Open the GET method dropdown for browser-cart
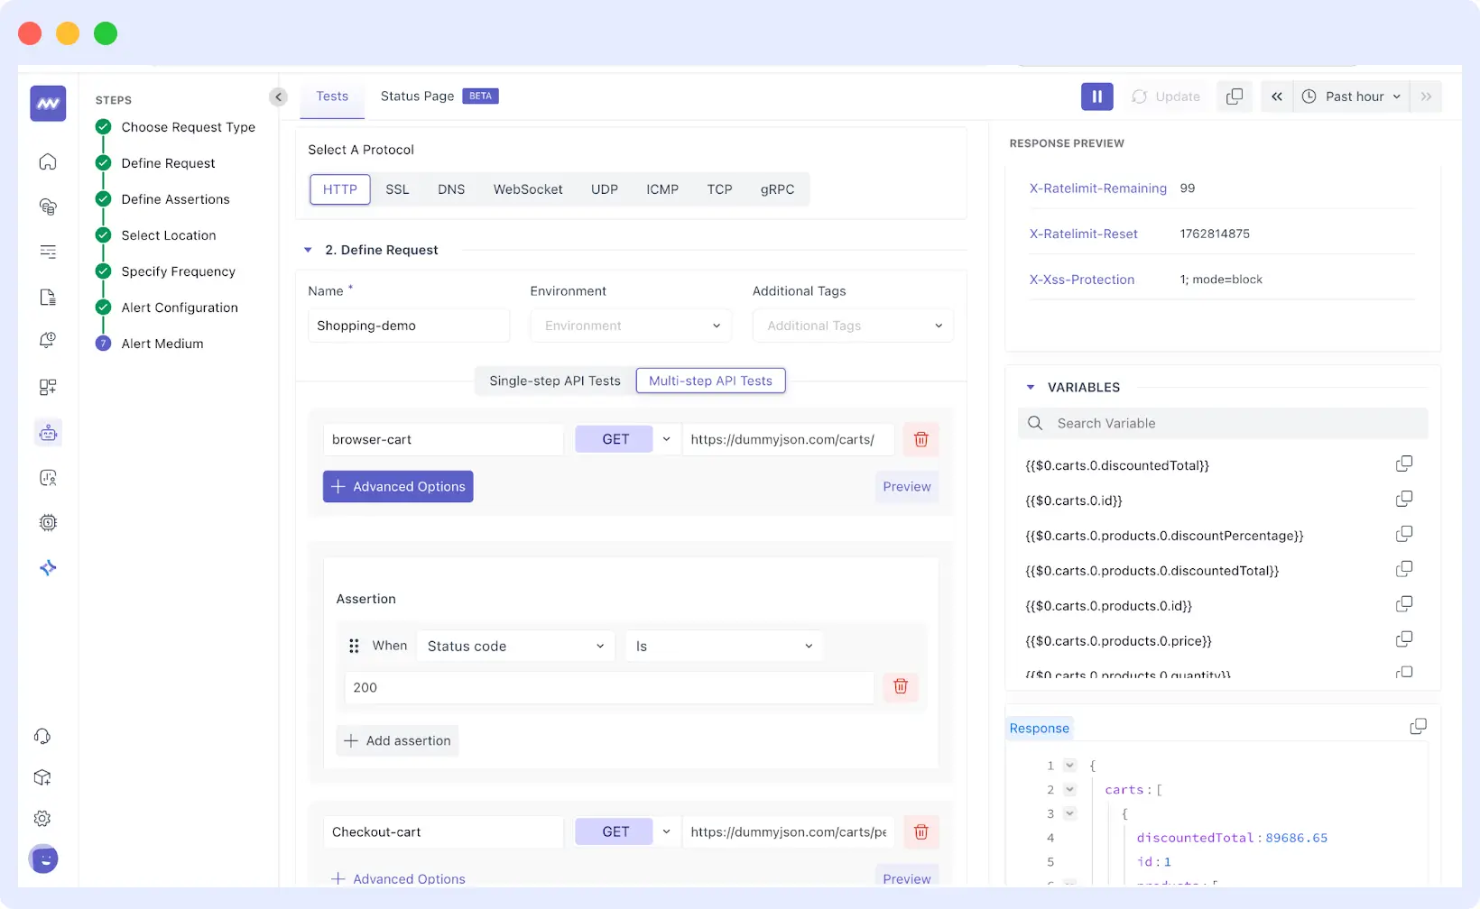This screenshot has height=909, width=1480. (x=666, y=439)
